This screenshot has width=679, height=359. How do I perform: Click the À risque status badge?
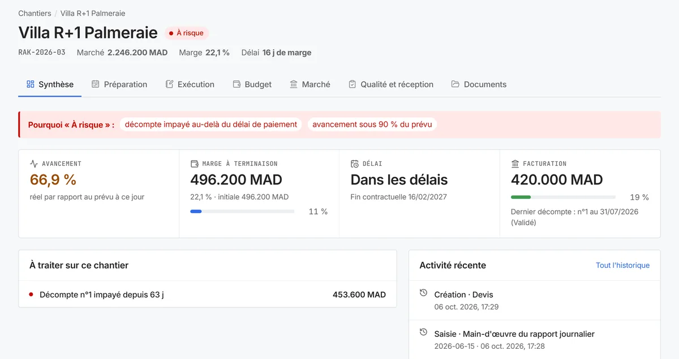pos(187,33)
